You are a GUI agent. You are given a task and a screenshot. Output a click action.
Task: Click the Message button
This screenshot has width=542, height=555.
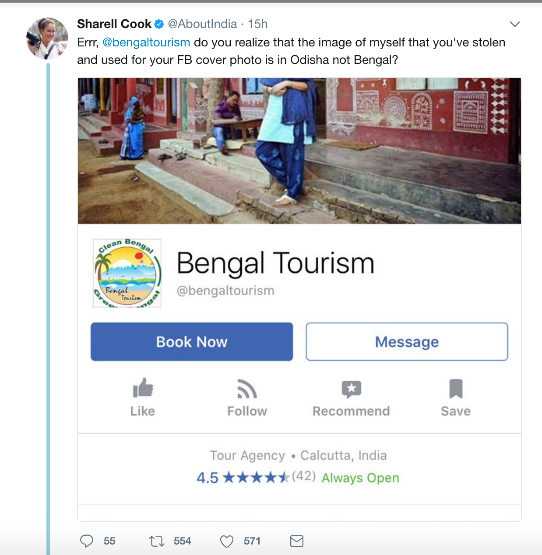click(407, 342)
